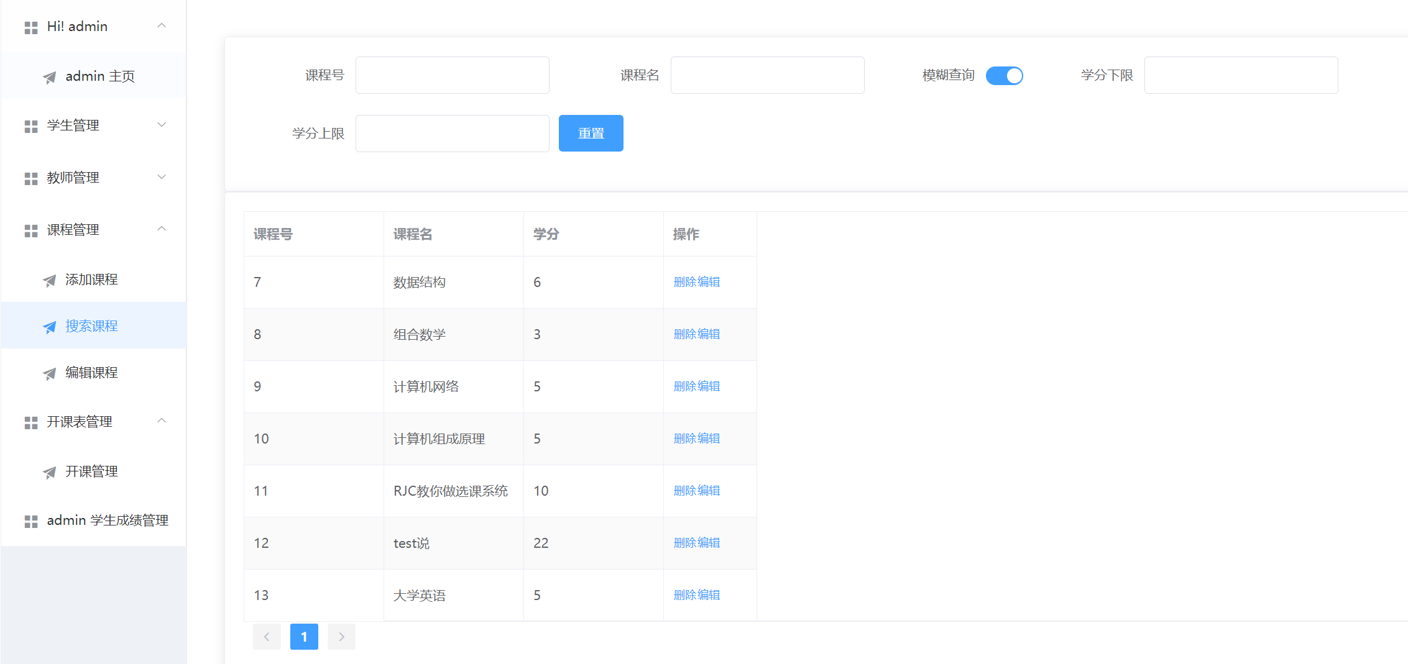Select 开课管理 in the sidebar
Image resolution: width=1408 pixels, height=664 pixels.
pyautogui.click(x=91, y=471)
